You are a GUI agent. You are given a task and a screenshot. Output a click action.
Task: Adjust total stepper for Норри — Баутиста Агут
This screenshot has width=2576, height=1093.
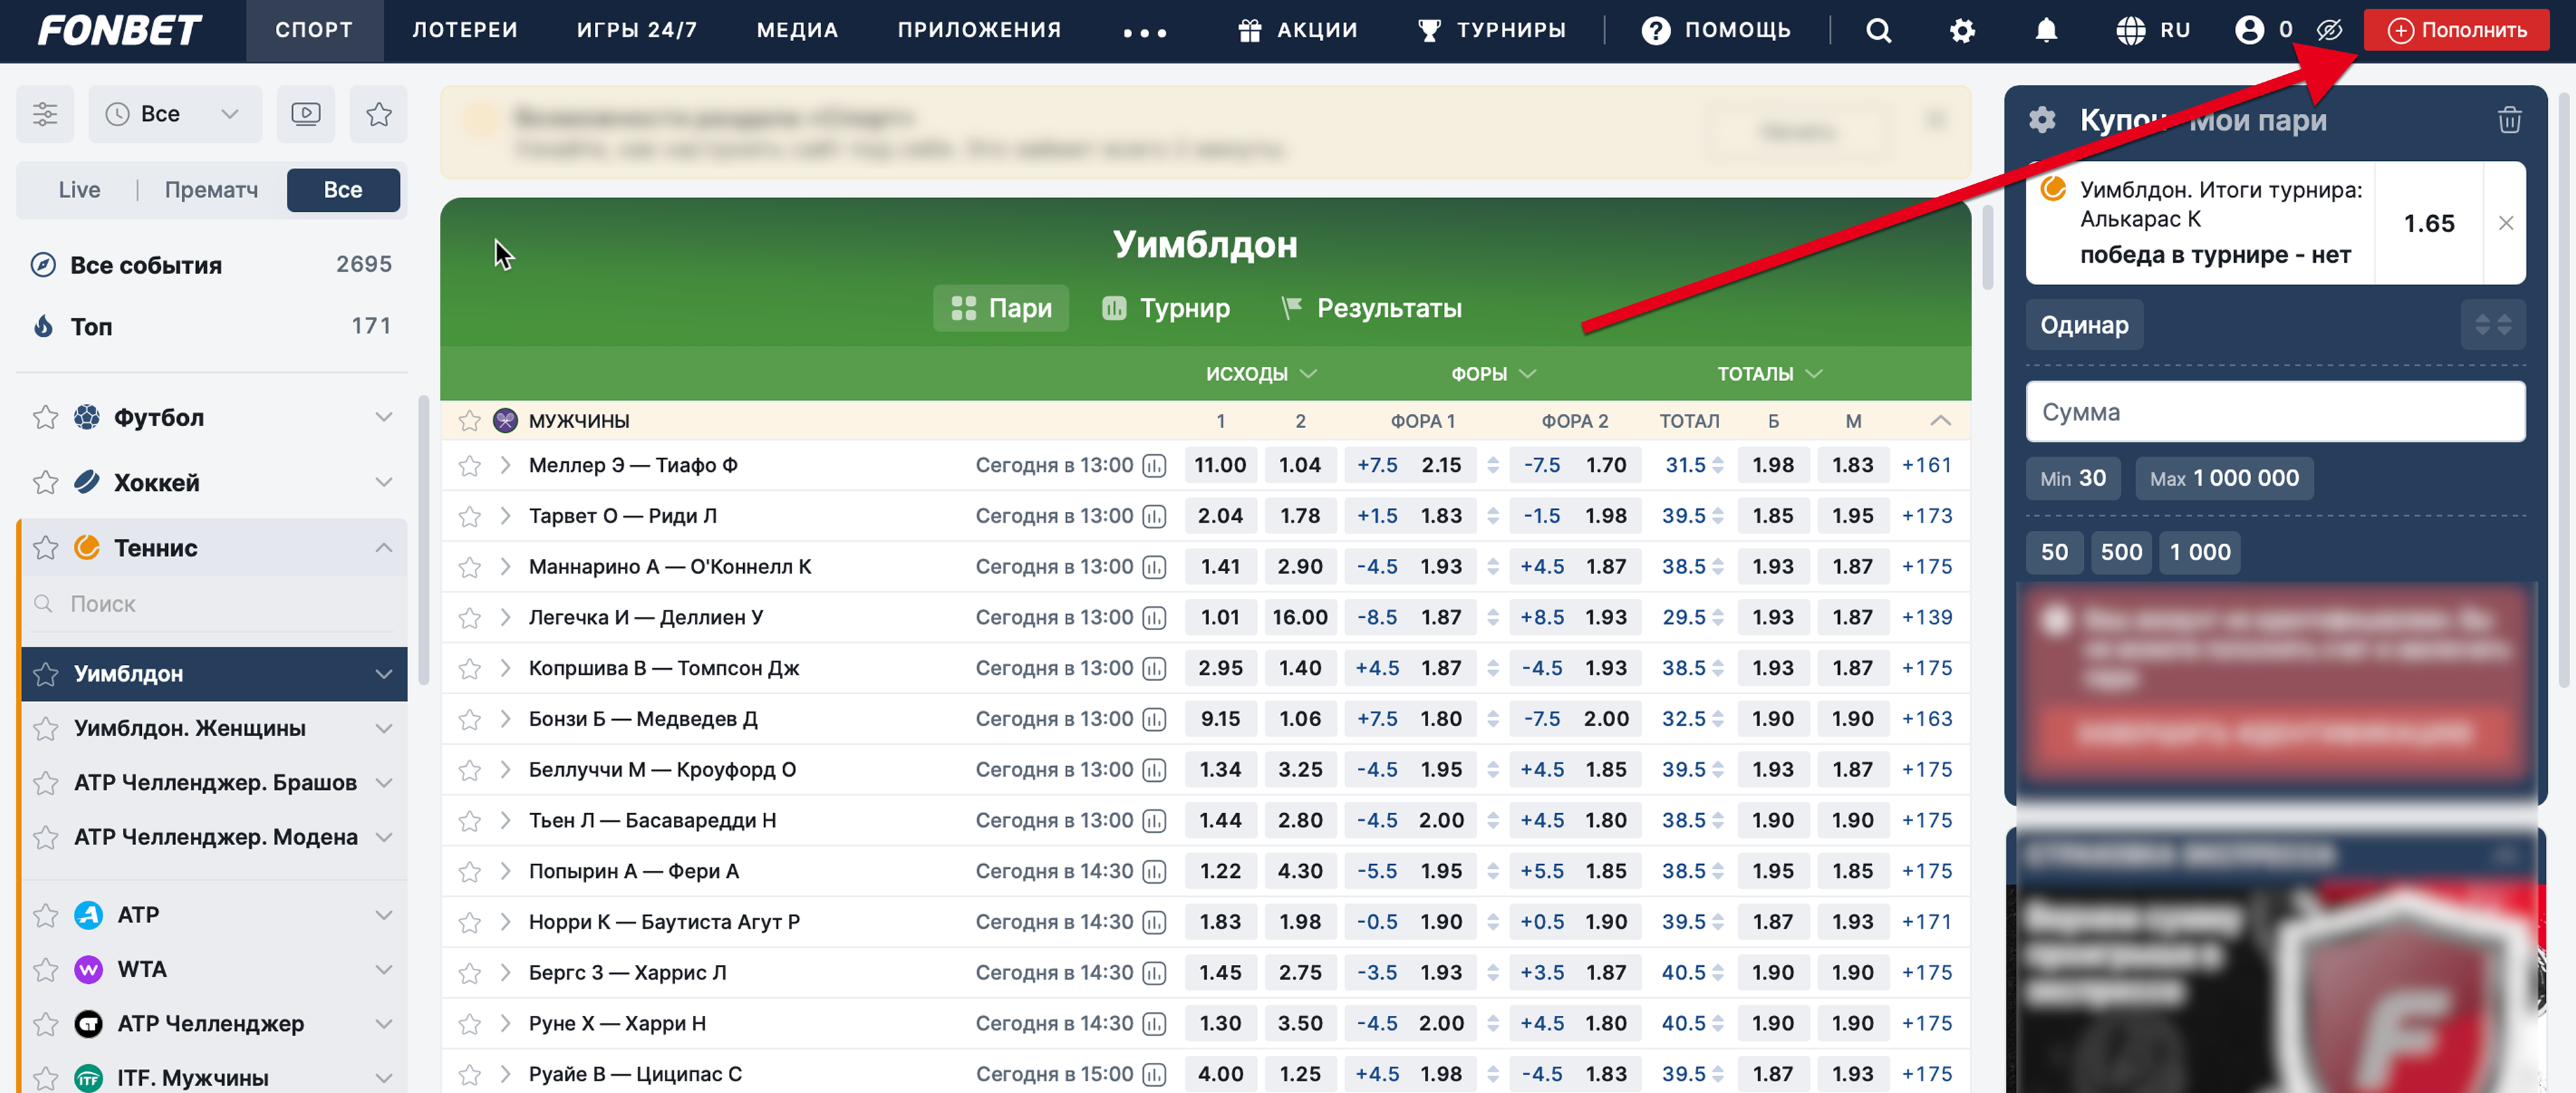tap(1718, 922)
